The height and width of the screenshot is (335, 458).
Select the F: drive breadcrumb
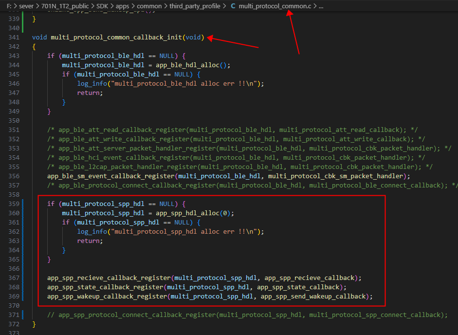(x=9, y=6)
